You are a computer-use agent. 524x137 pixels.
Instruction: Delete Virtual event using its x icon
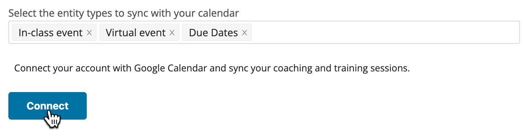tap(172, 33)
